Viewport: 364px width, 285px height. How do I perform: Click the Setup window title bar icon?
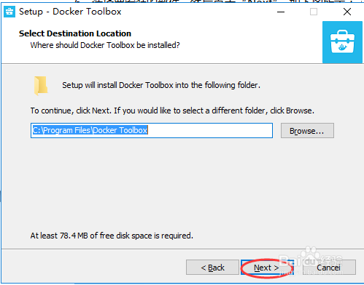click(x=9, y=12)
